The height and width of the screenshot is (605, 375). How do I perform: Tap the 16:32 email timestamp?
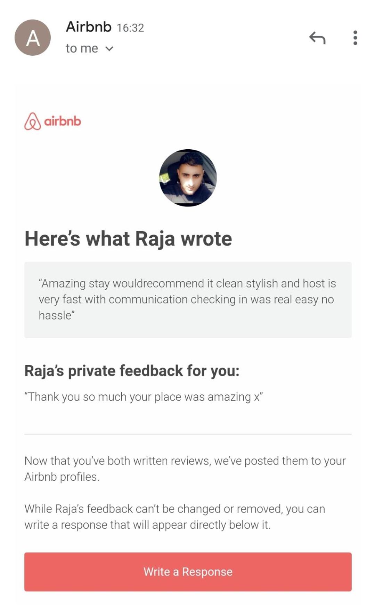point(130,28)
